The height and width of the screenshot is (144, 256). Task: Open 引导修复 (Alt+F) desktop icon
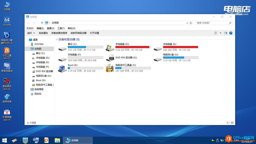7,115
